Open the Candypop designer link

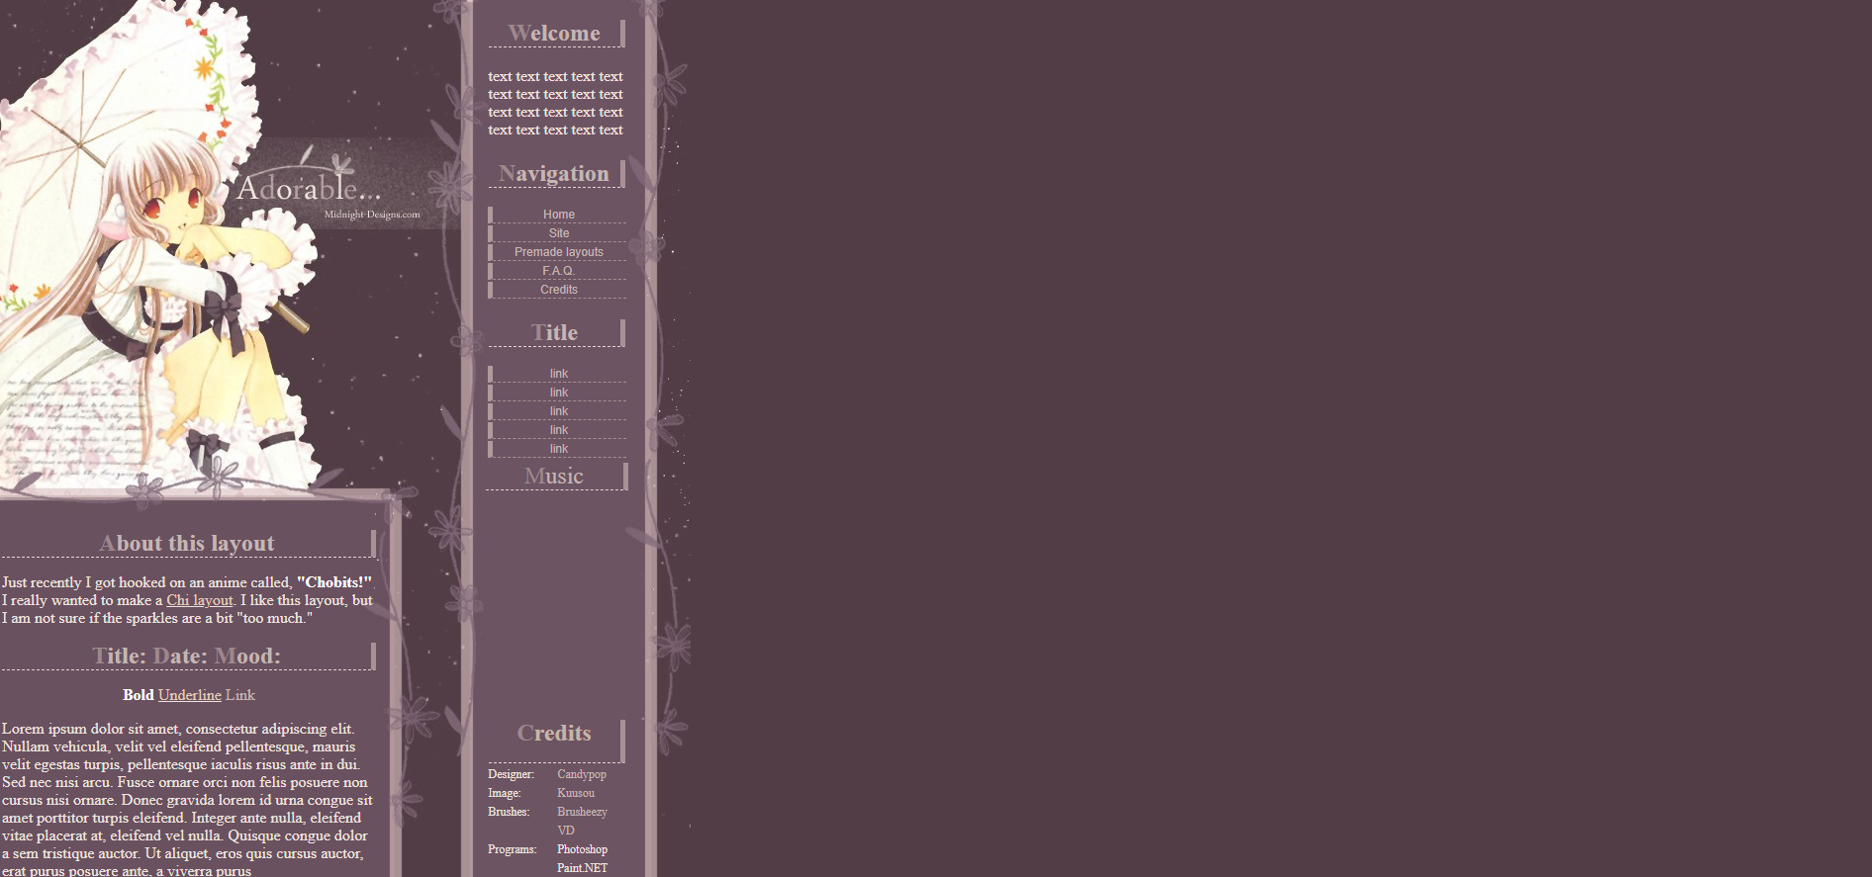[x=582, y=774]
